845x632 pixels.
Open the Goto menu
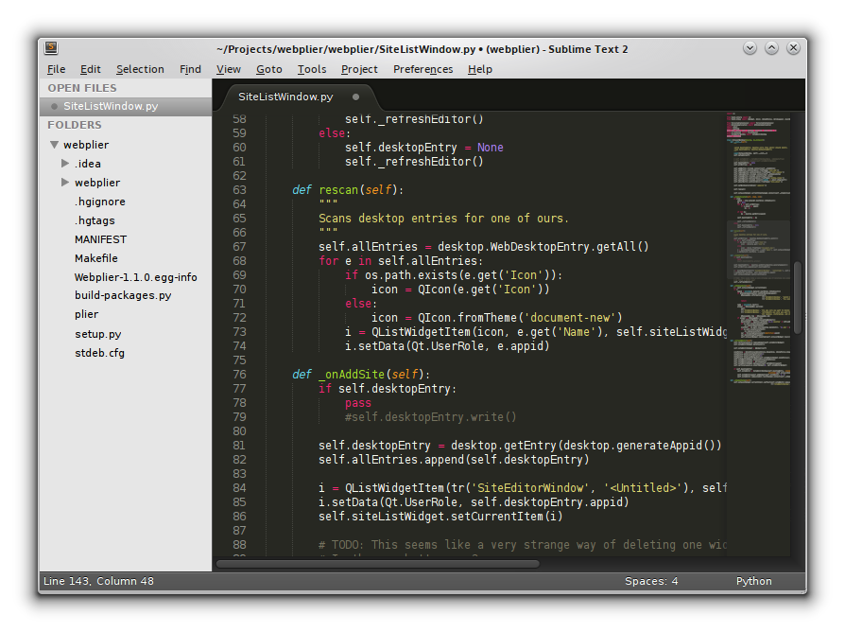pos(268,69)
